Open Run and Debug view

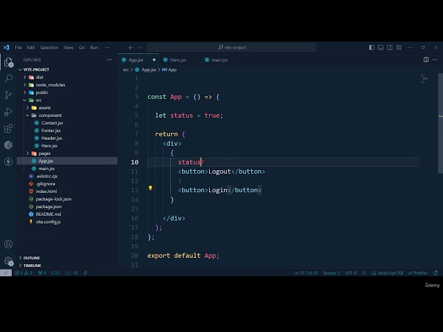8,112
